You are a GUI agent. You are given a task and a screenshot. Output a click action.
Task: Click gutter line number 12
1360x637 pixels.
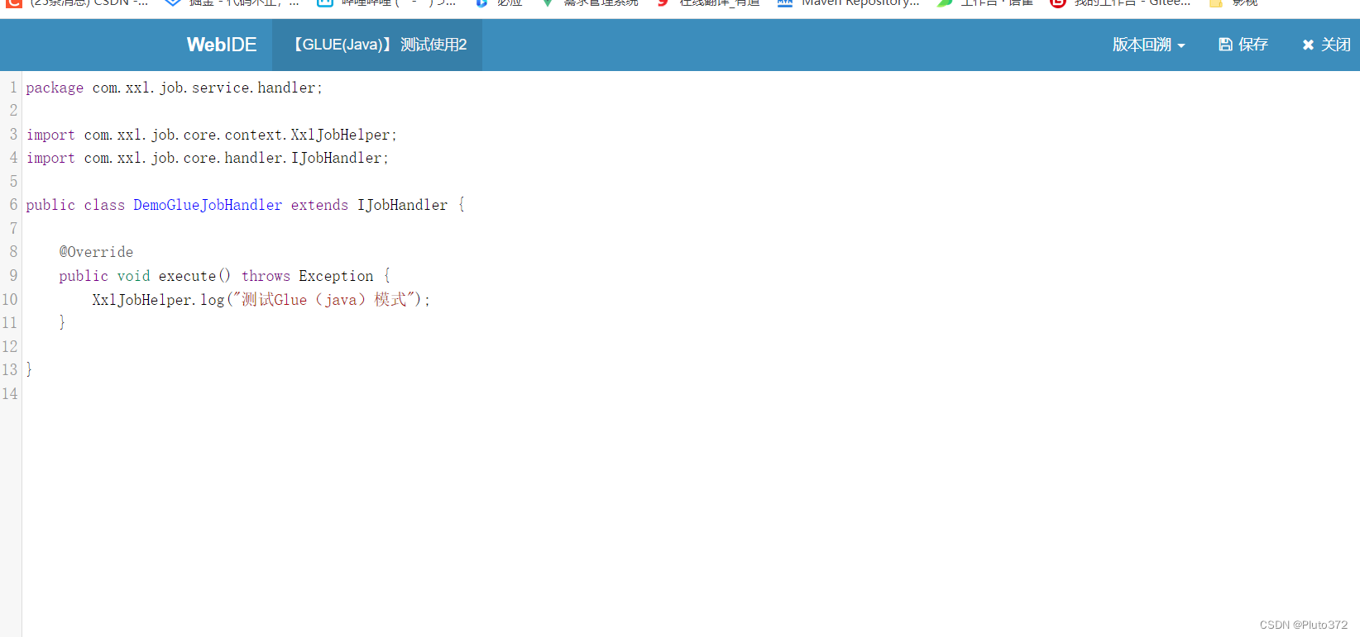(10, 346)
